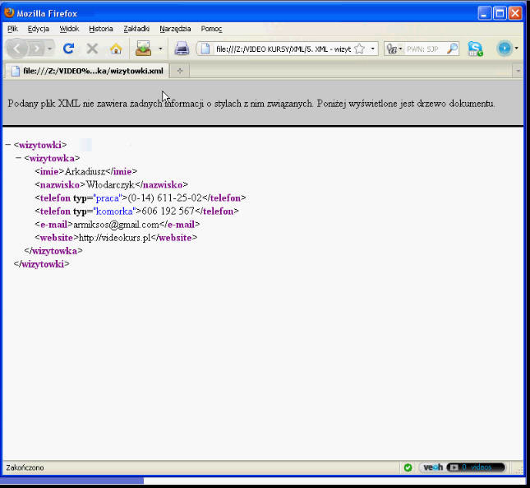Viewport: 530px width, 488px height.
Task: Click the phone number (0-14) 611-25-02
Action: [x=164, y=198]
